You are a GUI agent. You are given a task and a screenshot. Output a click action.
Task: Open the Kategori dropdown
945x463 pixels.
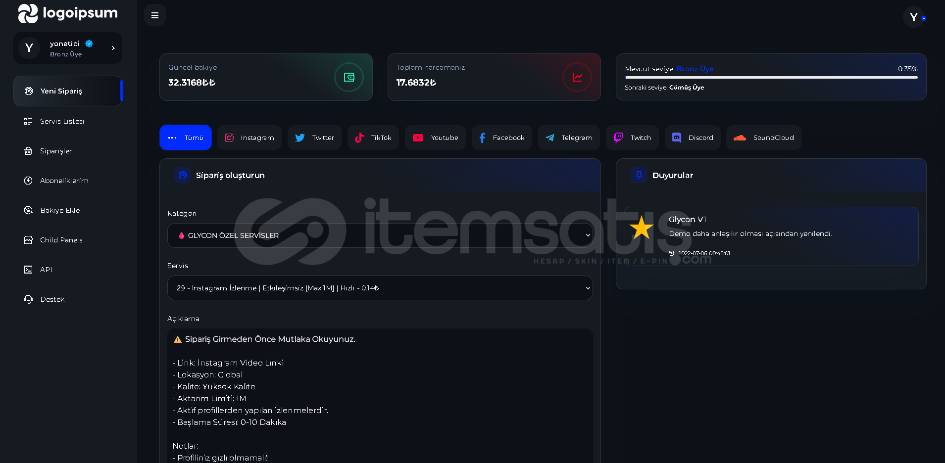tap(380, 235)
